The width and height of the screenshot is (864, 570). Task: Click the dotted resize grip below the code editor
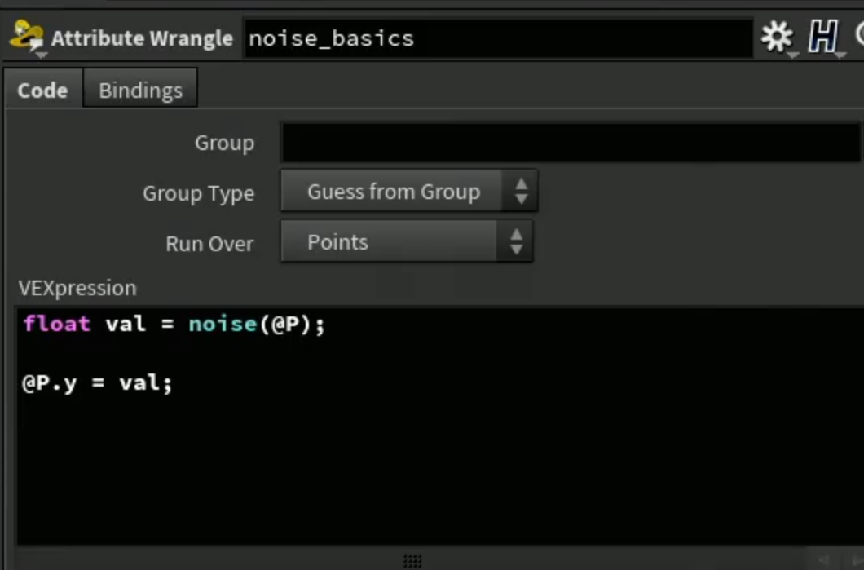tap(412, 561)
